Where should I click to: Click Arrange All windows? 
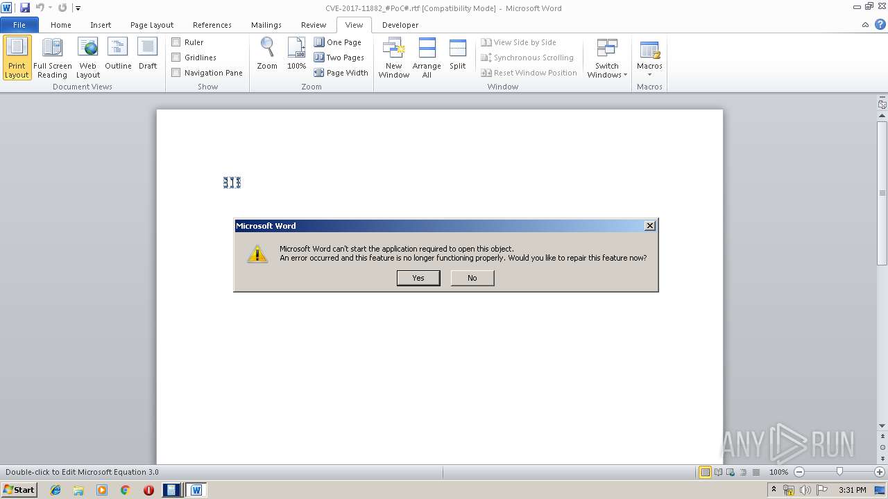tap(427, 58)
